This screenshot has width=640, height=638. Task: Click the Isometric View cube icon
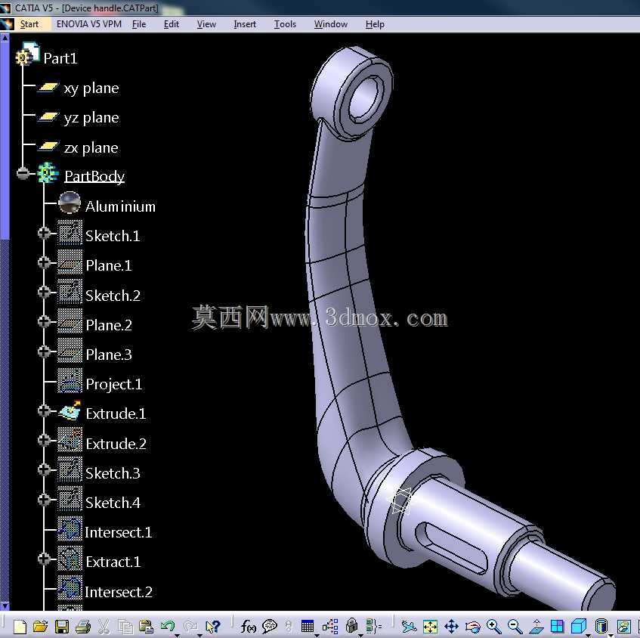click(578, 626)
